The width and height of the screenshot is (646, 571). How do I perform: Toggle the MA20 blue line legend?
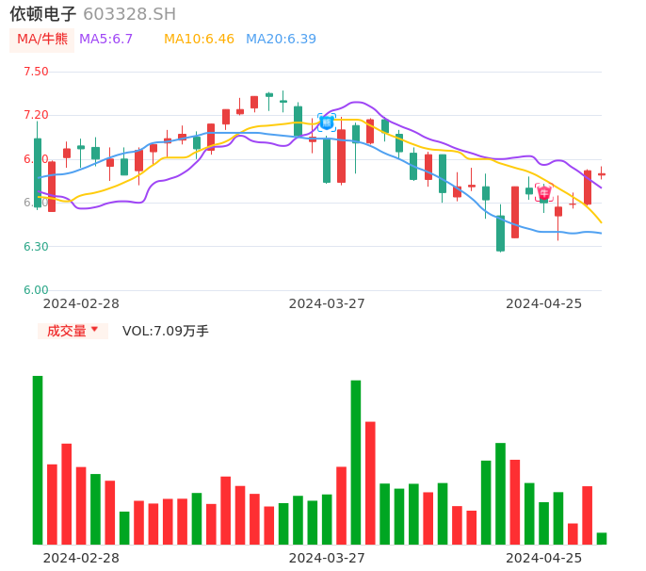281,40
